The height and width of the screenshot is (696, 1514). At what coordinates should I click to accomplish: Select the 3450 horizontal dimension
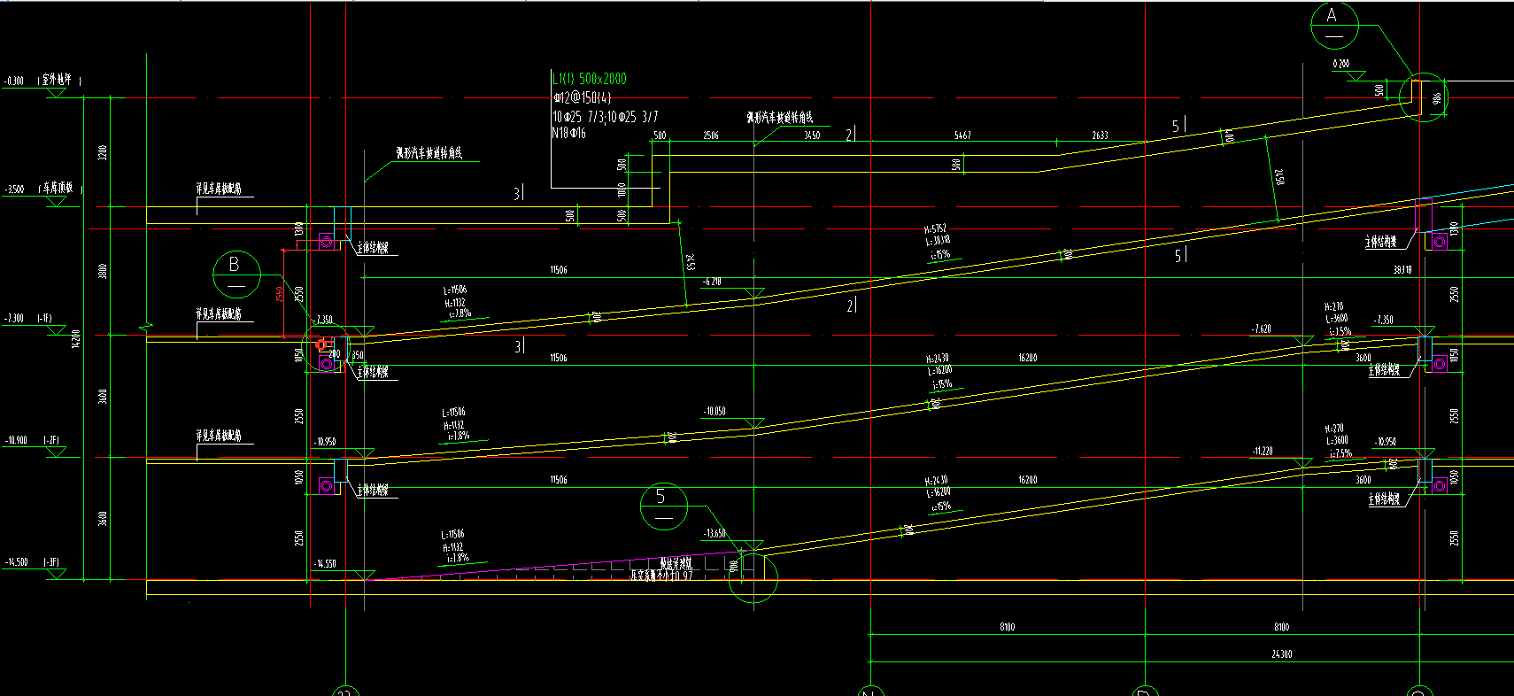812,135
